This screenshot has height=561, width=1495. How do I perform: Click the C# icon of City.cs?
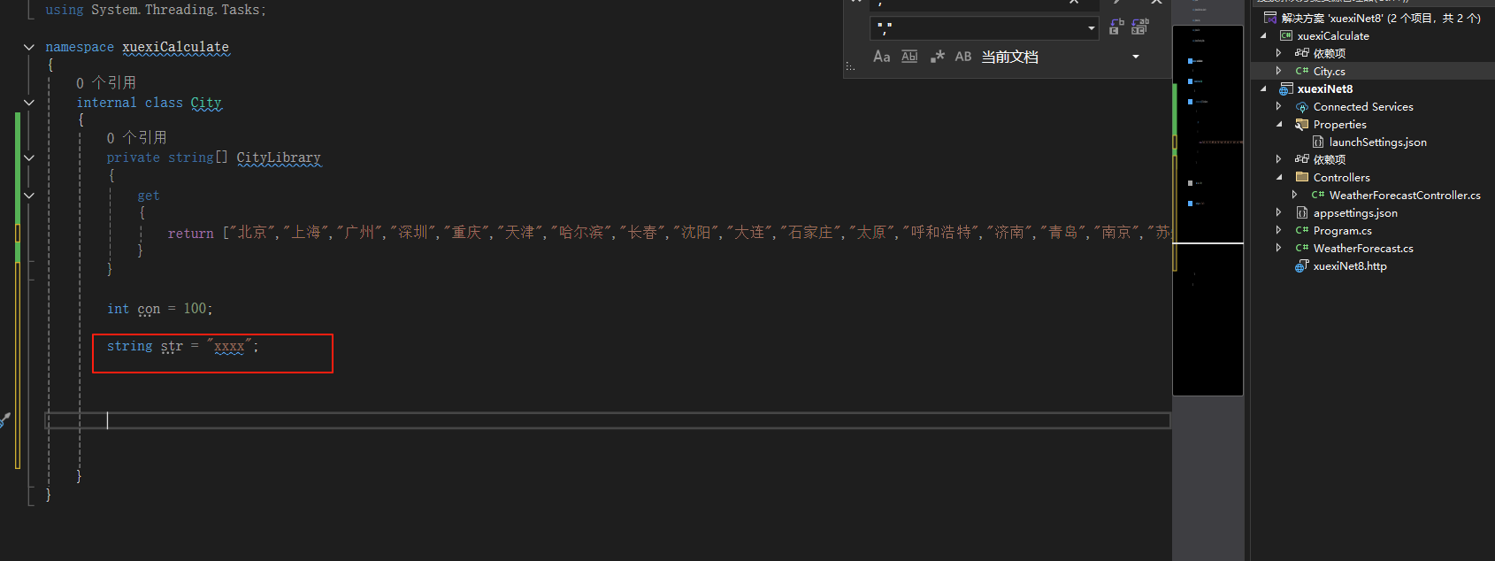[x=1302, y=71]
